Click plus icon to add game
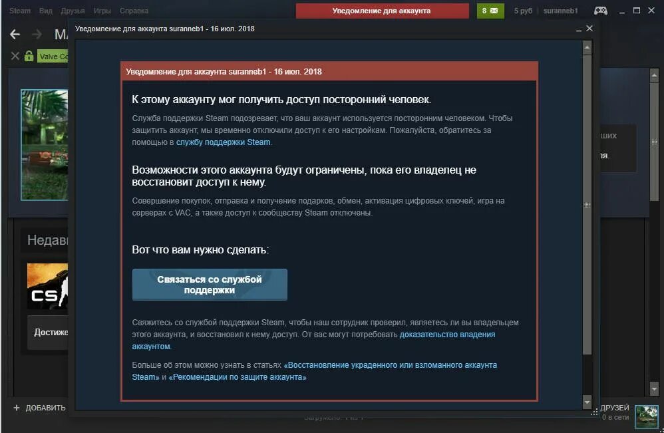The width and height of the screenshot is (664, 433). point(17,408)
